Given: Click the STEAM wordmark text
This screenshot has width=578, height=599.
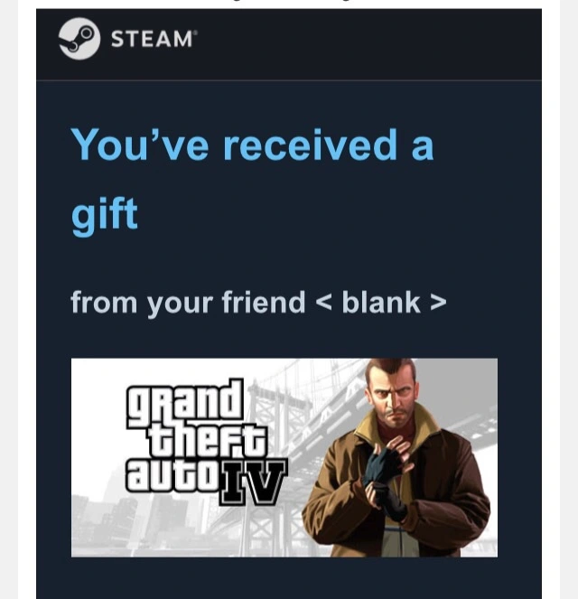Looking at the screenshot, I should [152, 39].
